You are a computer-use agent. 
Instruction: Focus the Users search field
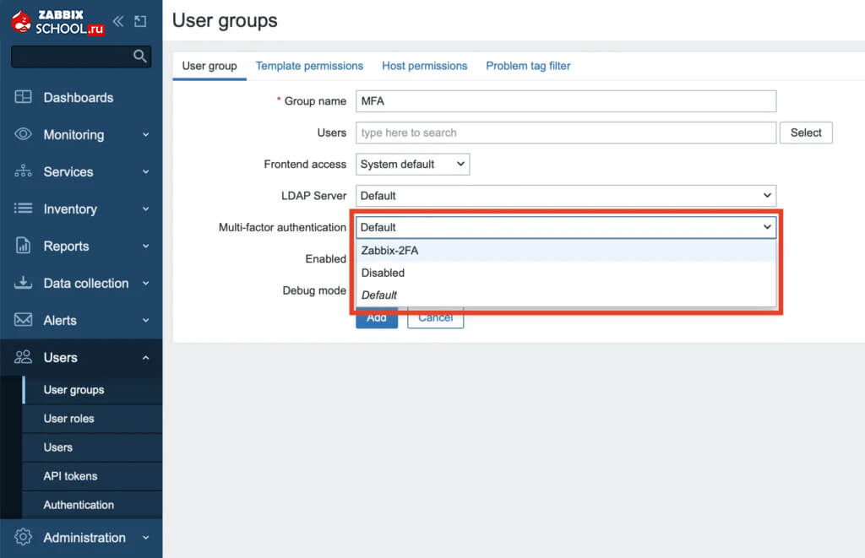(566, 133)
